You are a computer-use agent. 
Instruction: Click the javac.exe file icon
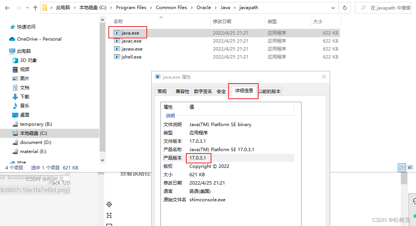117,41
